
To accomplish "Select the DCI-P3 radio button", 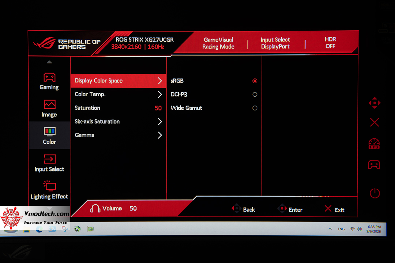I will [255, 94].
